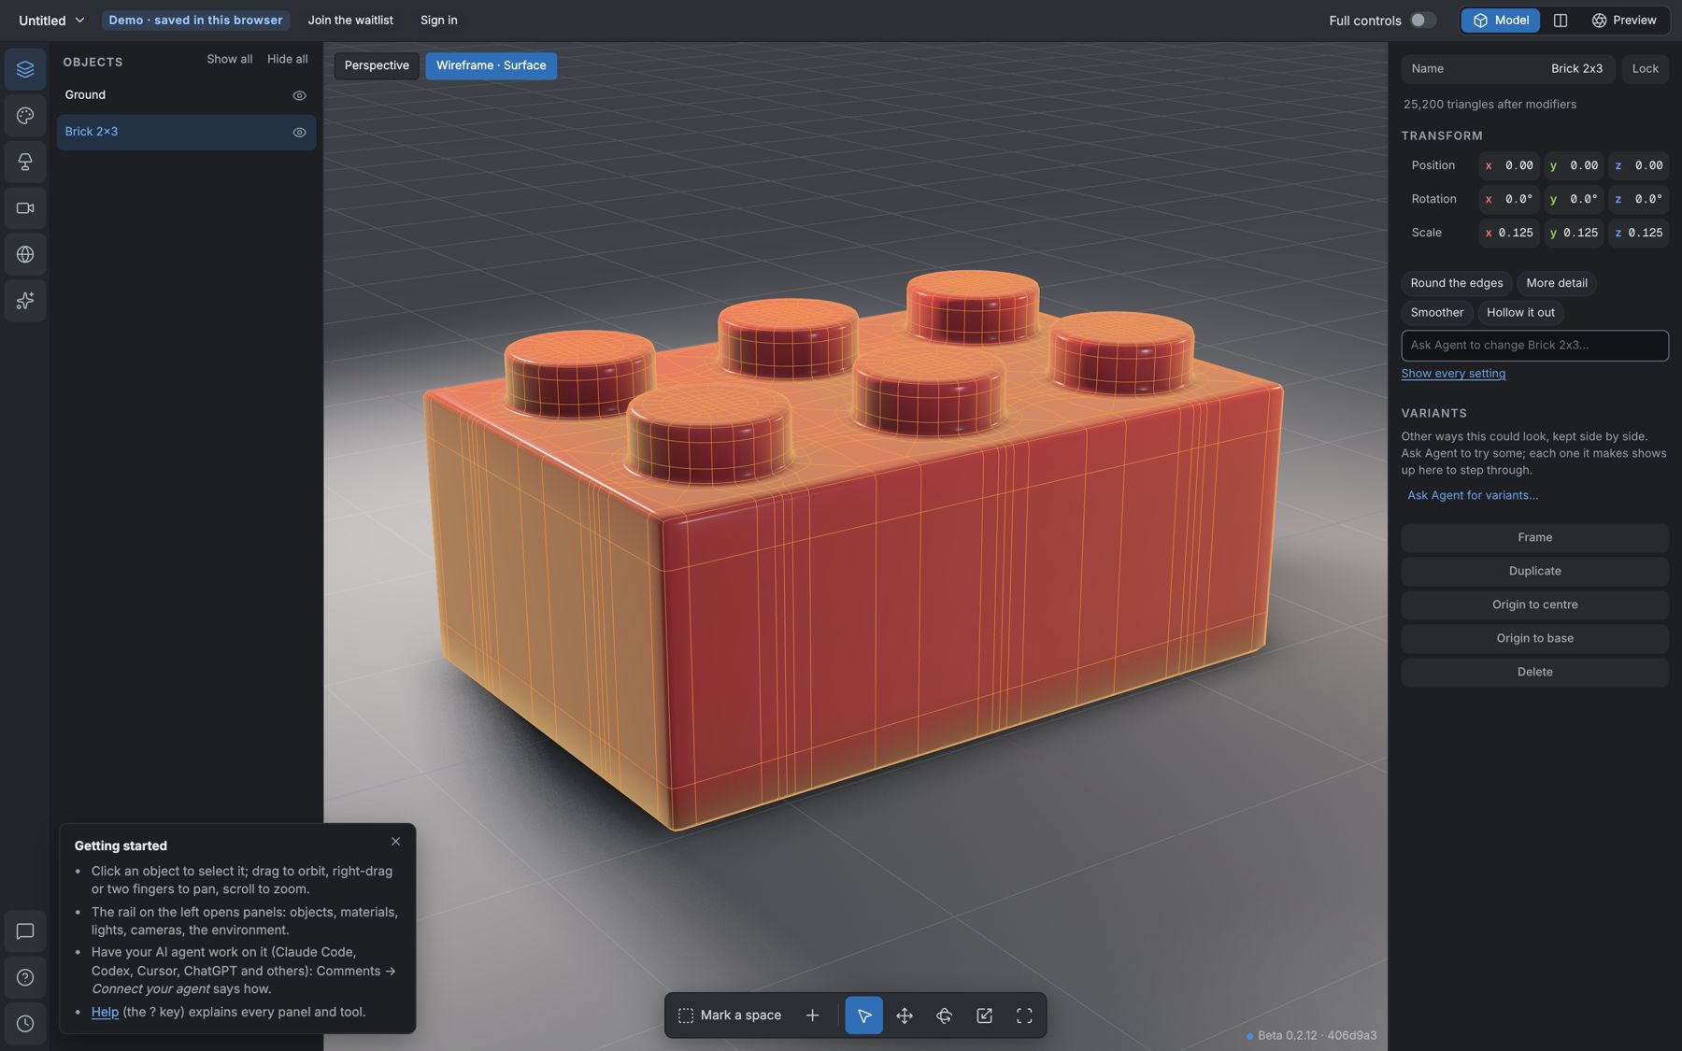This screenshot has height=1051, width=1682.
Task: Click the plus add button in toolbar
Action: (x=812, y=1015)
